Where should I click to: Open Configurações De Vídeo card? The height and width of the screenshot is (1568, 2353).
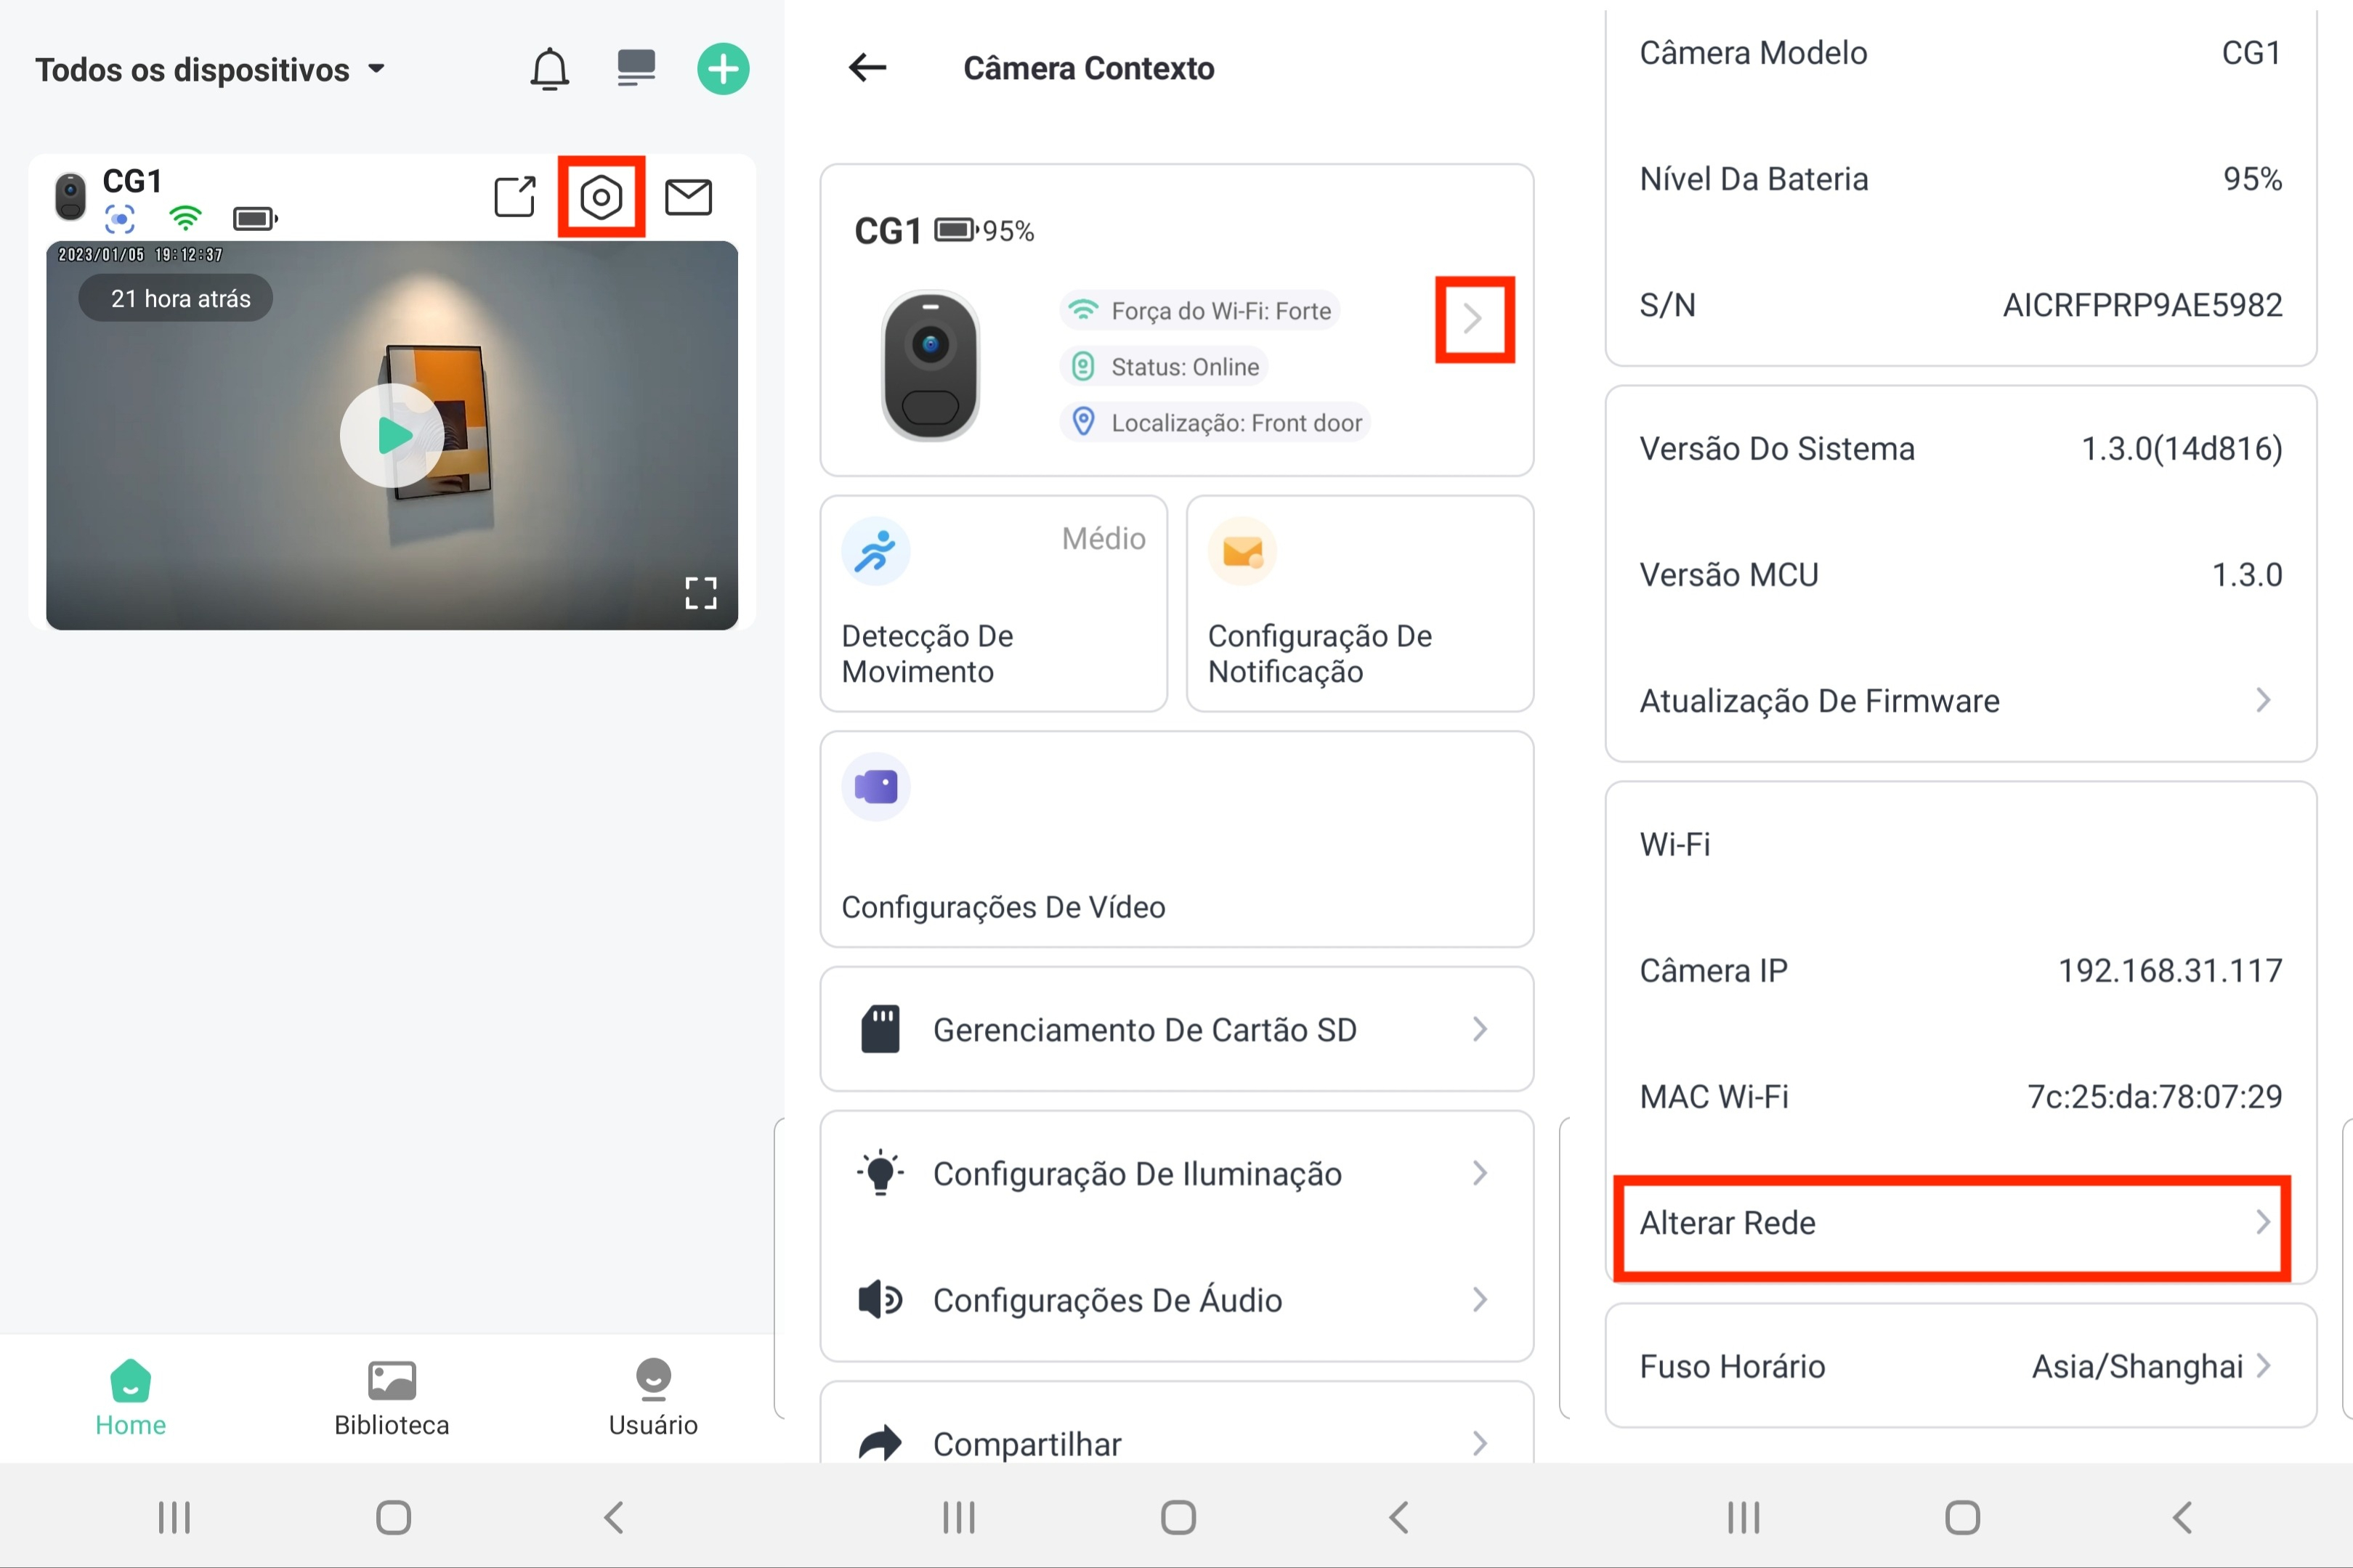pyautogui.click(x=1176, y=839)
